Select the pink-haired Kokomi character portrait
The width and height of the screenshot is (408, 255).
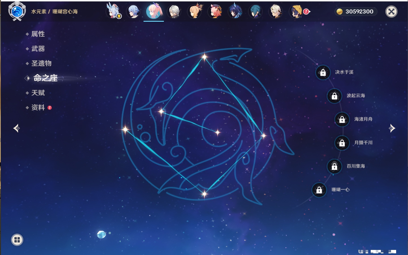pos(154,12)
